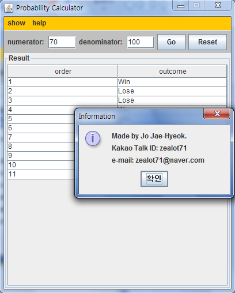Select order cell 10
Screen dimensions: 235x293
click(41, 165)
